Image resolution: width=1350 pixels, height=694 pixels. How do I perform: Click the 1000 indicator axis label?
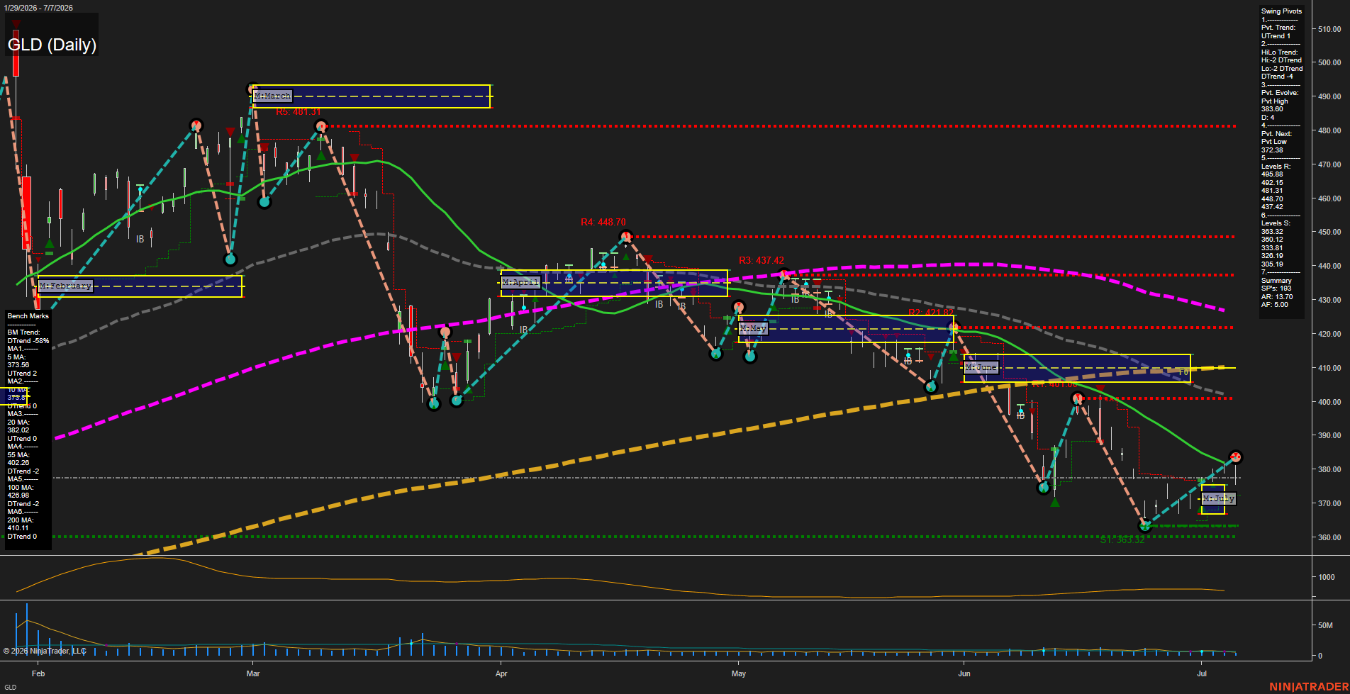1327,577
